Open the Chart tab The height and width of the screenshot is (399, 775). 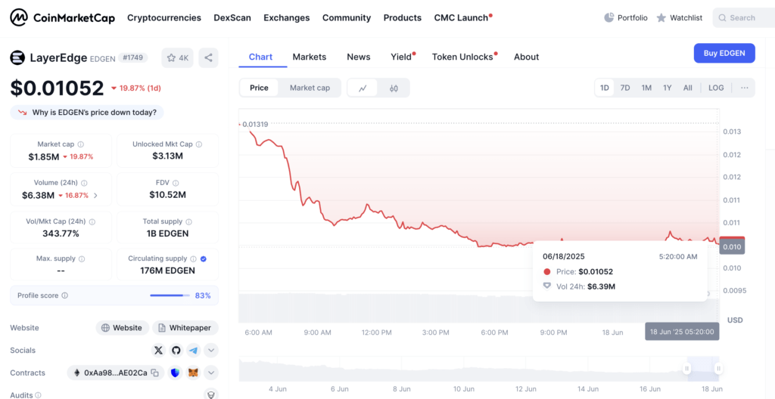click(x=260, y=57)
